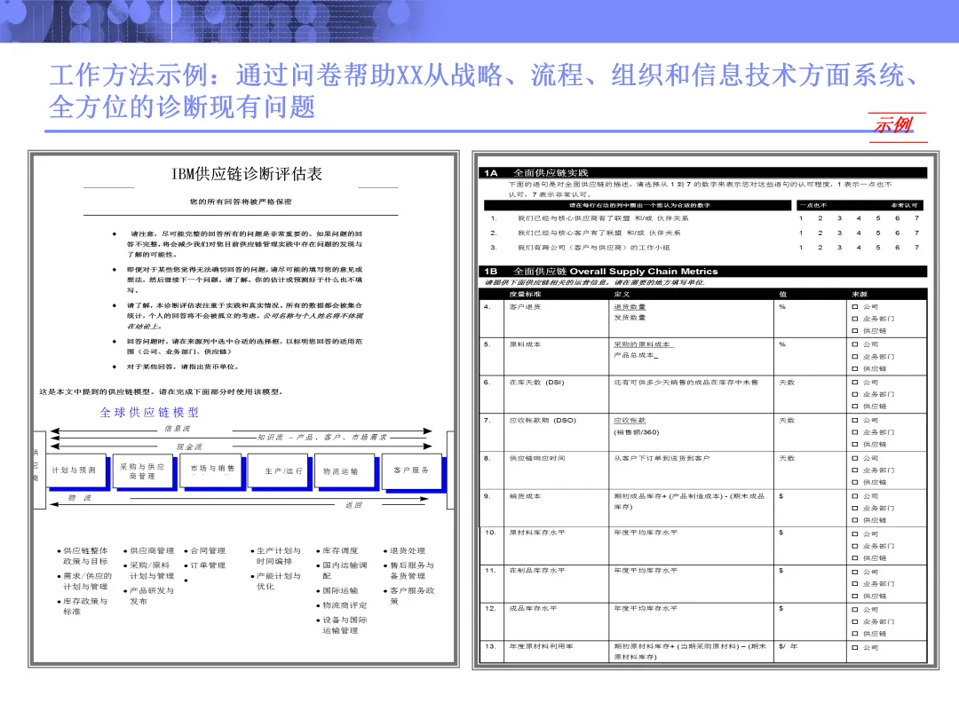
Task: Tick the 业务部门 checkbox in the 供应链响应时间 row
Action: (855, 470)
